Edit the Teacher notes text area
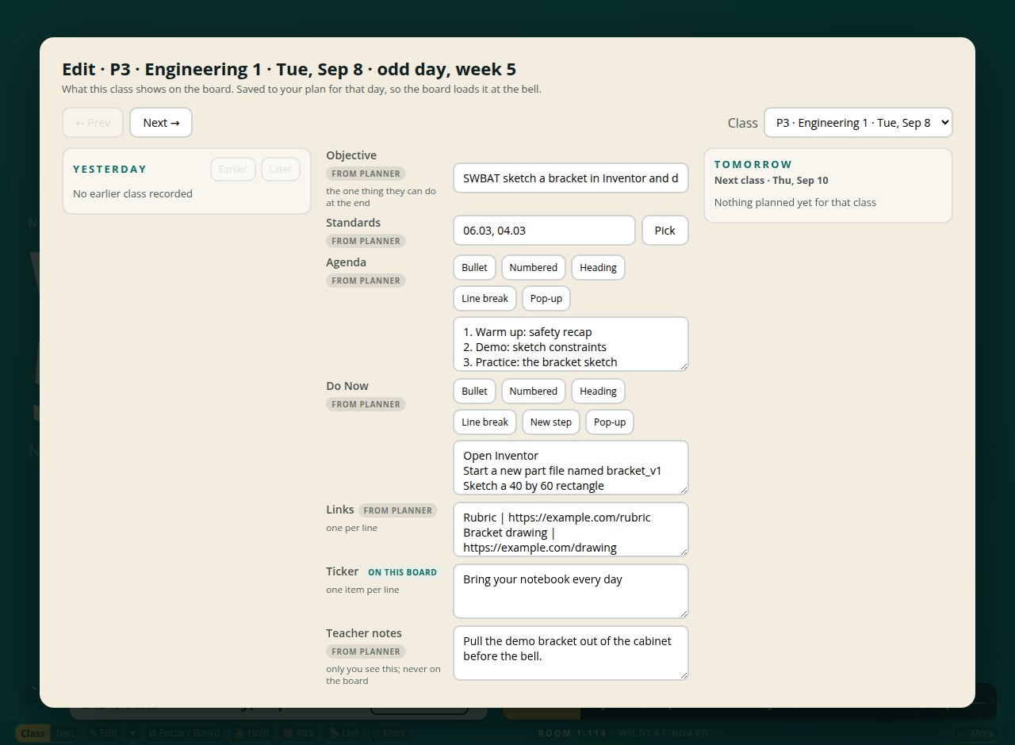Viewport: 1015px width, 745px height. tap(571, 653)
